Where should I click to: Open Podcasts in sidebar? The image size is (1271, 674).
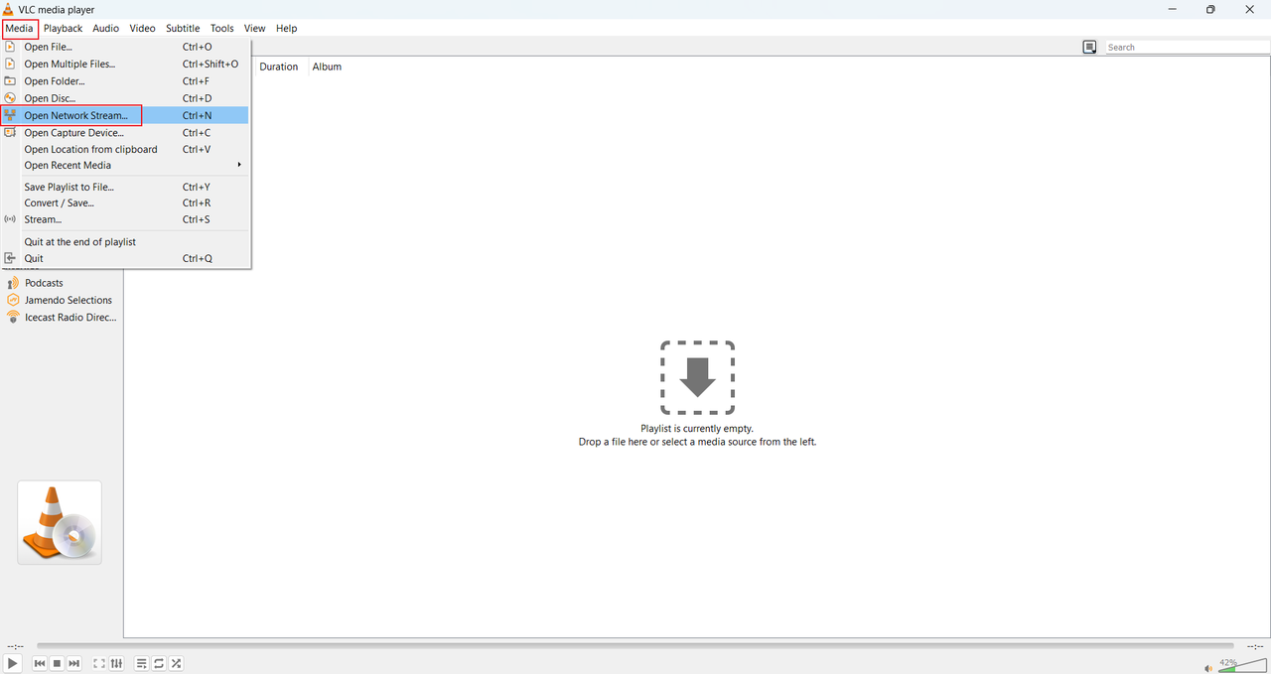click(x=44, y=283)
